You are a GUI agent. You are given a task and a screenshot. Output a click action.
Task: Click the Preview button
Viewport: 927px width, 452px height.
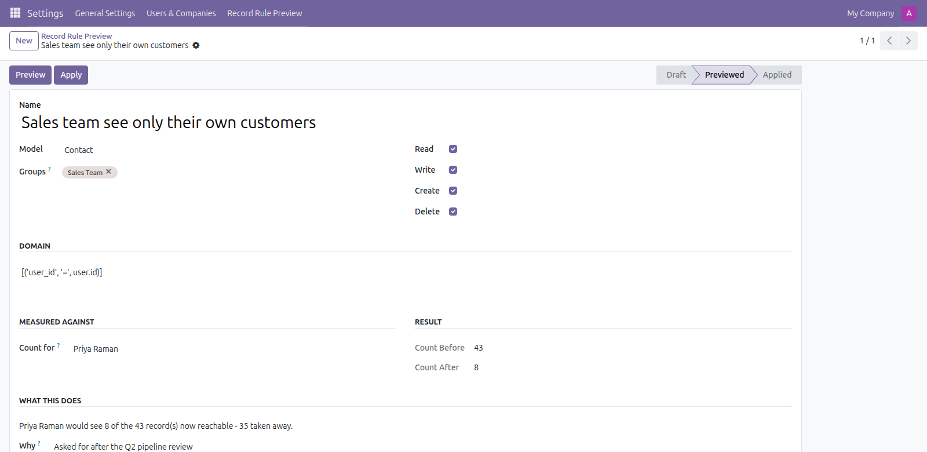[30, 75]
